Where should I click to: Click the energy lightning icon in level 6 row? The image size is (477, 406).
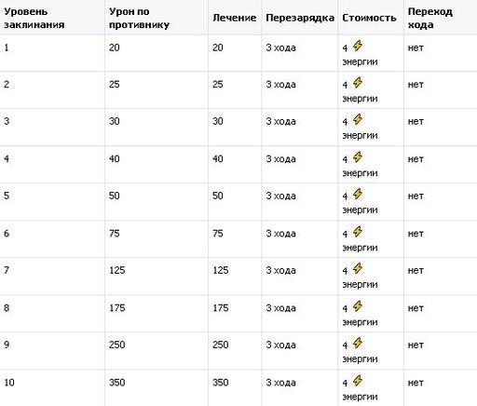click(358, 232)
